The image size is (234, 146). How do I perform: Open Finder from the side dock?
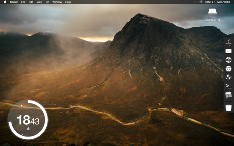coord(228,42)
